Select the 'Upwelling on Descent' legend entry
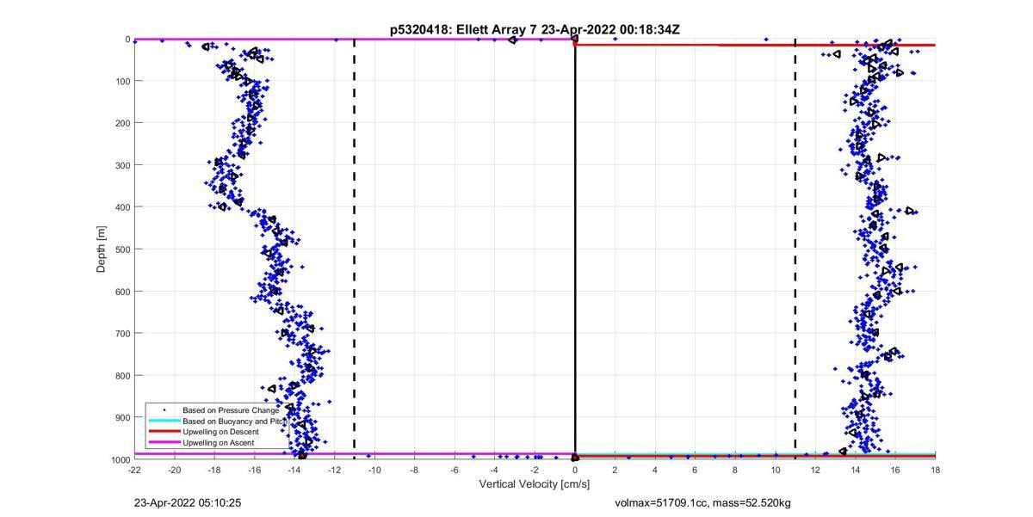1033x517 pixels. point(220,432)
